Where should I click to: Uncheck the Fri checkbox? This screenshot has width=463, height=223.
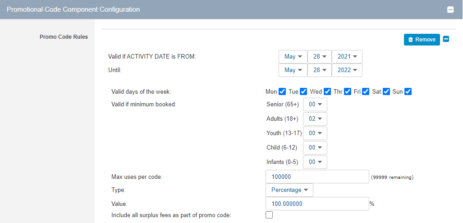click(366, 91)
